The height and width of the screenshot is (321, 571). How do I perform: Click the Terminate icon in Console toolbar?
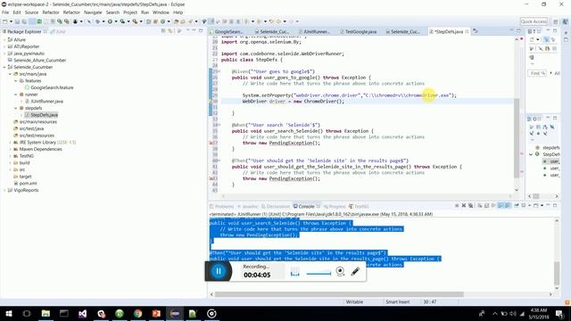pos(457,206)
